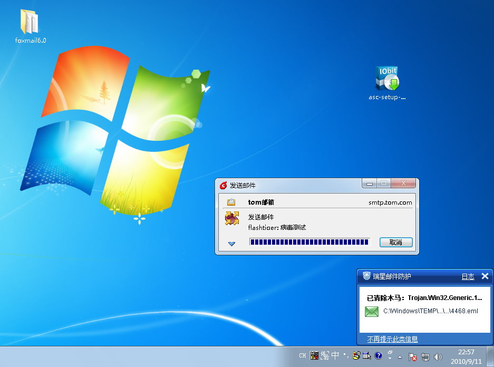Click the CH input language indicator
This screenshot has height=367, width=494.
coord(303,355)
